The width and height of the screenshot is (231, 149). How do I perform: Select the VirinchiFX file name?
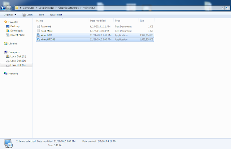[x=46, y=35]
